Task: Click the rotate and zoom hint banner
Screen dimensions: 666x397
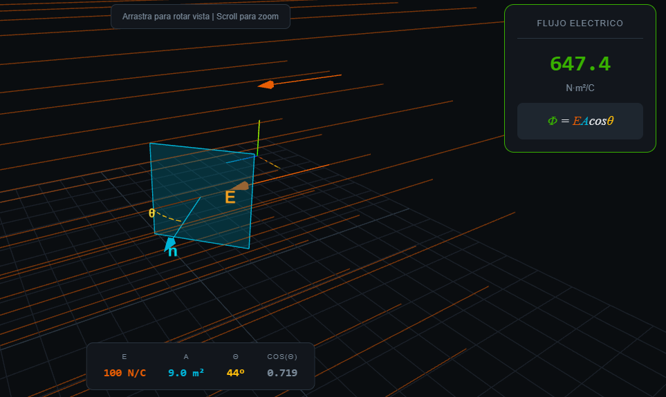Action: 201,16
